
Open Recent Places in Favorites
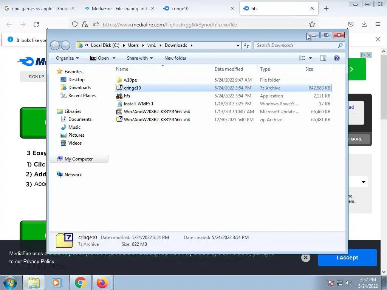click(78, 96)
